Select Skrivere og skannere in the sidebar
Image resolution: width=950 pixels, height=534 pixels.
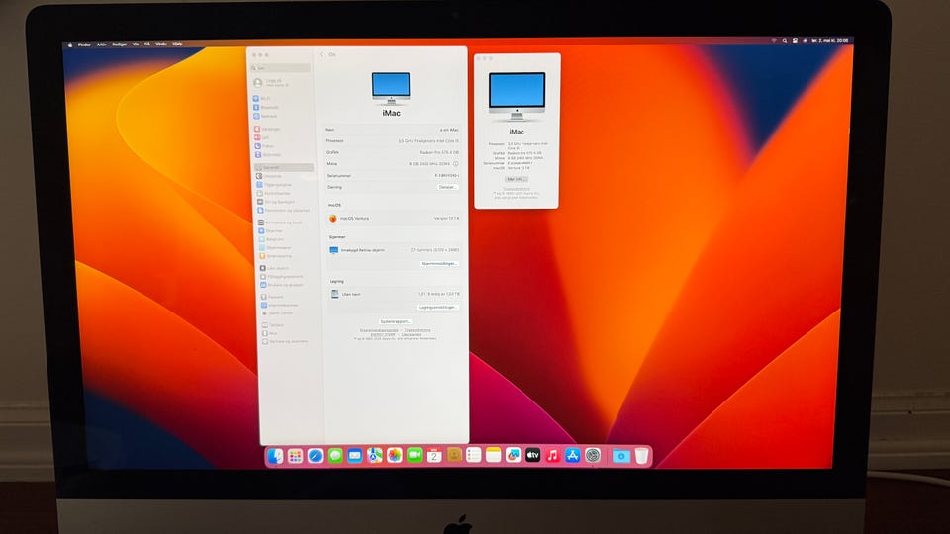pos(285,341)
